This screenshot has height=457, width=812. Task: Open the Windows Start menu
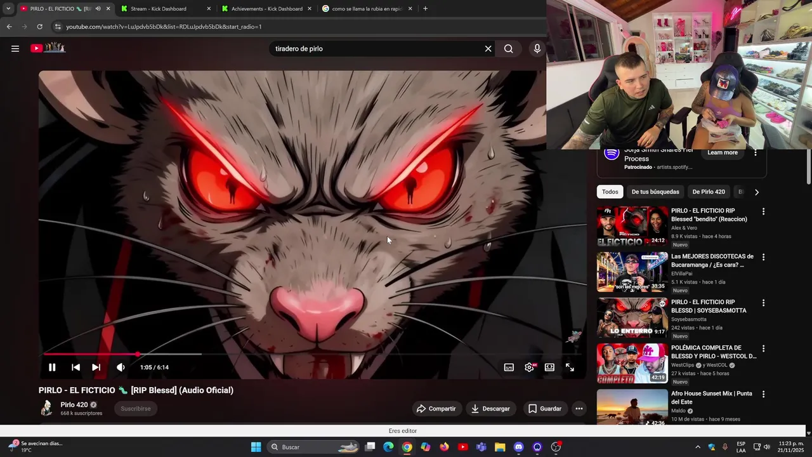(x=256, y=447)
